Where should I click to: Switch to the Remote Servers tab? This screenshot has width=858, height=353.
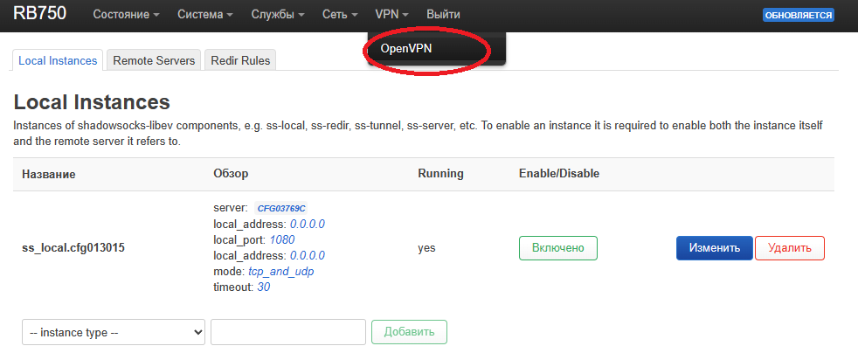155,60
